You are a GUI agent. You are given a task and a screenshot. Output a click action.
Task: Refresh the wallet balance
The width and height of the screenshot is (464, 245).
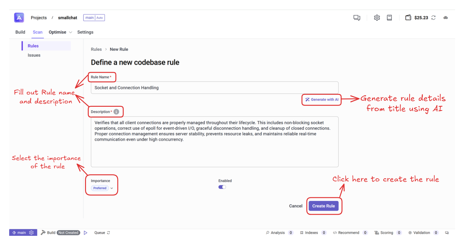(433, 18)
